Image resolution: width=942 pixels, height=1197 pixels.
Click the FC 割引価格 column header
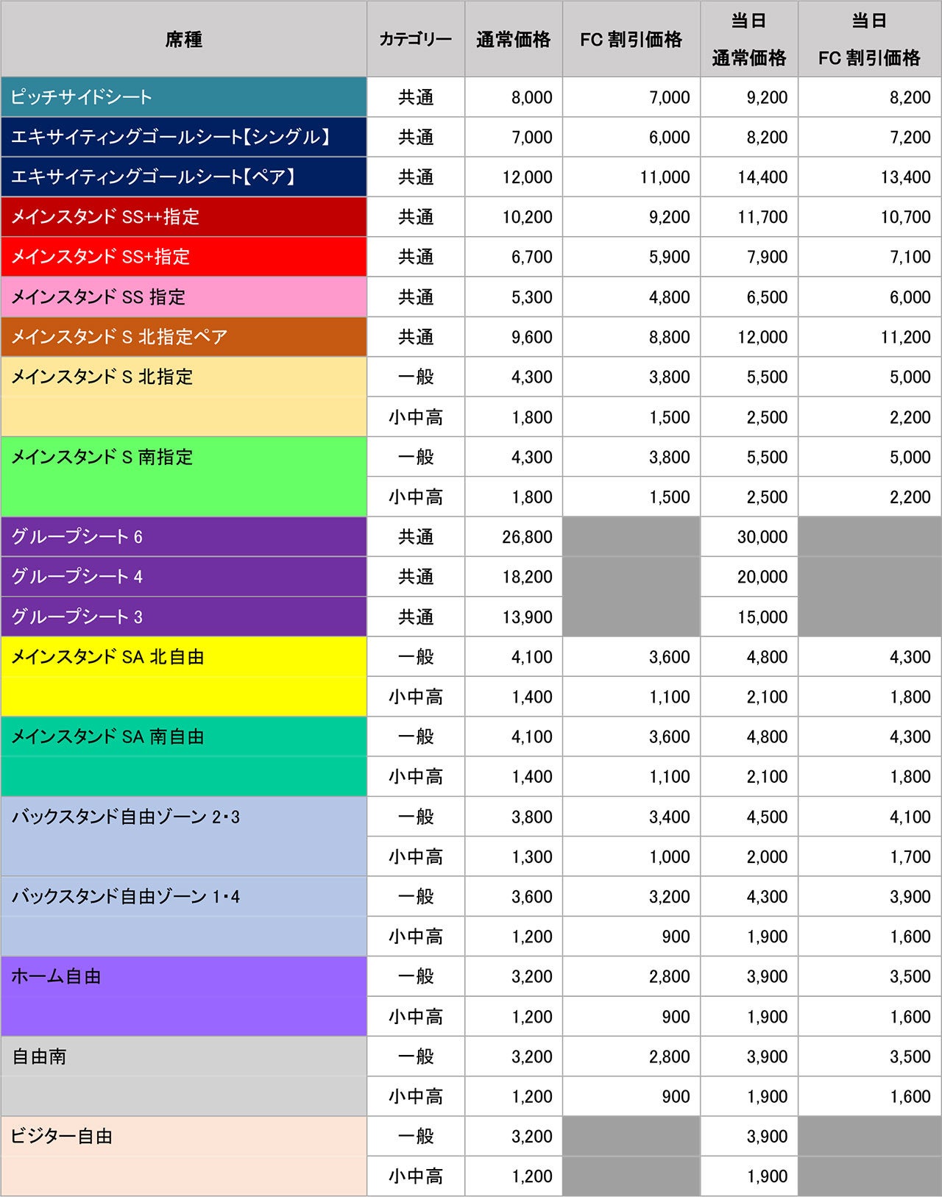[x=631, y=39]
